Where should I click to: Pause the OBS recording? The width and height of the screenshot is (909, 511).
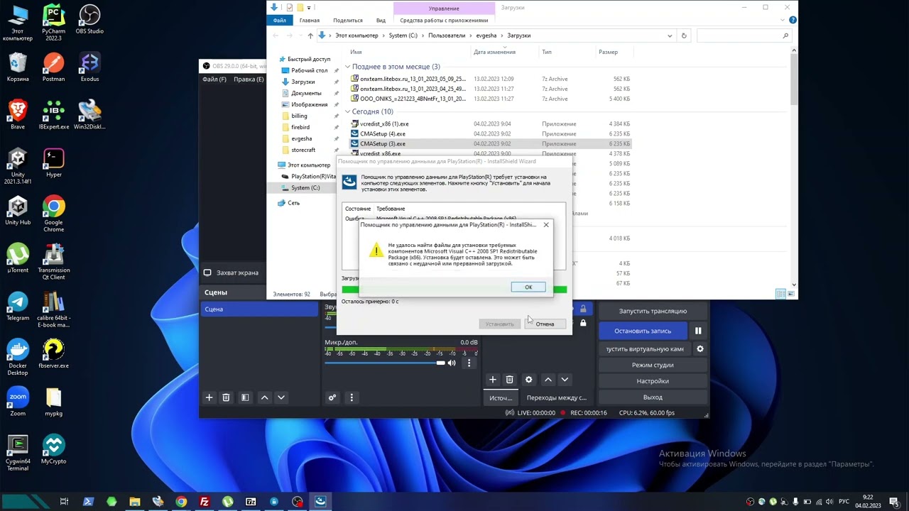coord(698,331)
